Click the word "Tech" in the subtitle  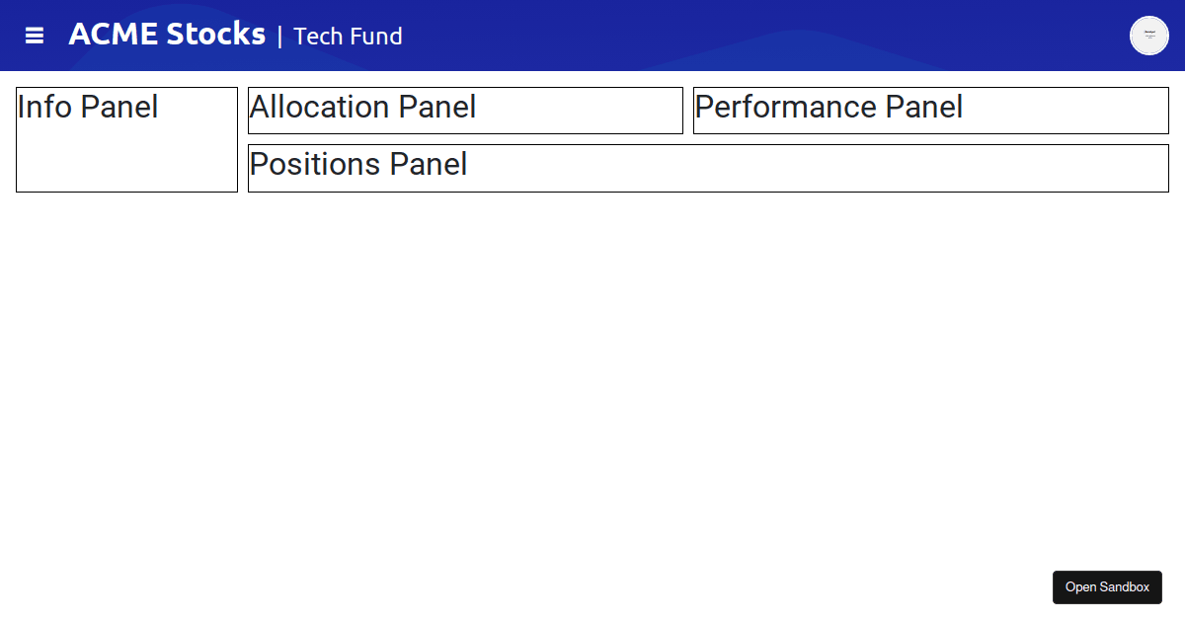click(317, 37)
